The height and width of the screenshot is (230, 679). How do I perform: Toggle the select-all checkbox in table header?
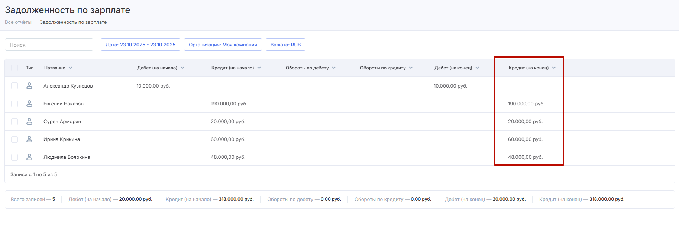(14, 68)
